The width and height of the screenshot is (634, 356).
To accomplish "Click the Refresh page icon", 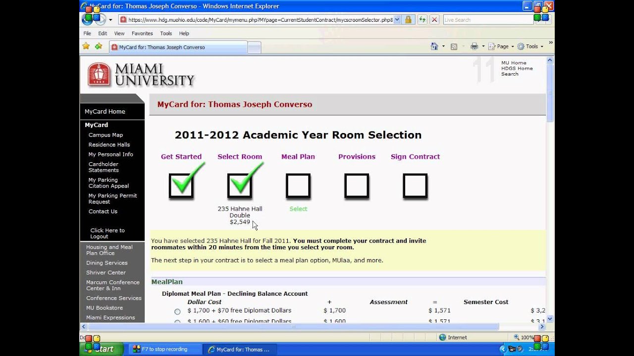I will point(422,20).
